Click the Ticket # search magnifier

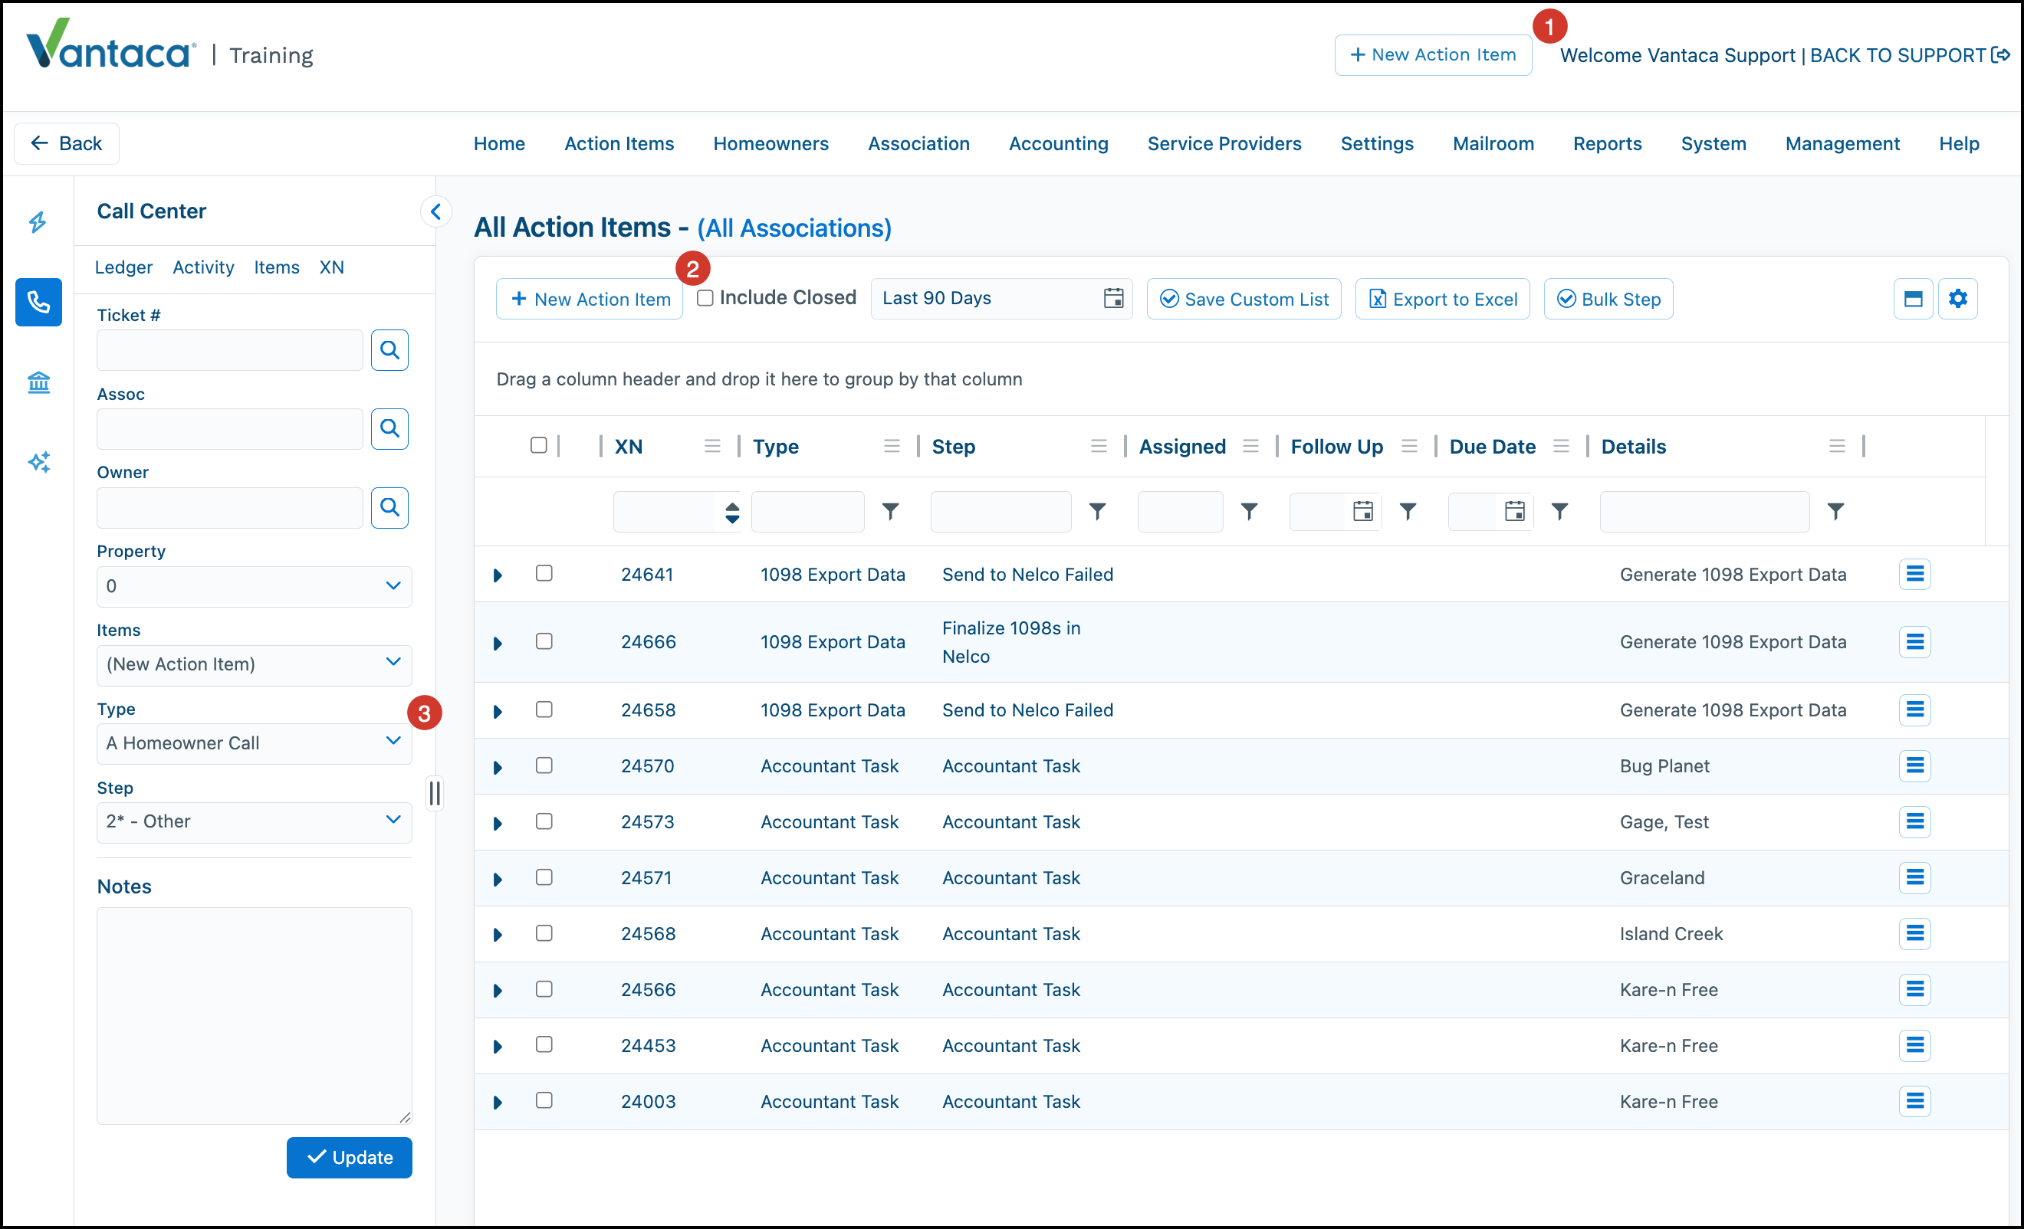point(389,351)
